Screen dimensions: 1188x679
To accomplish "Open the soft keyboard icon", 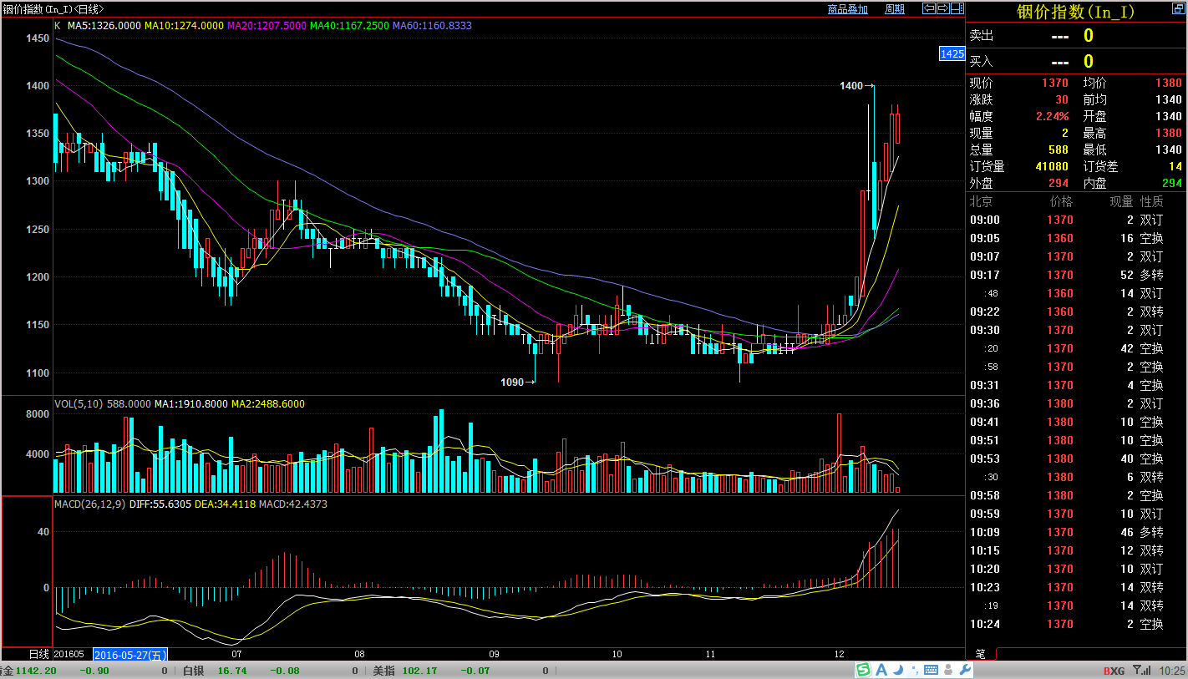I will click(x=930, y=670).
